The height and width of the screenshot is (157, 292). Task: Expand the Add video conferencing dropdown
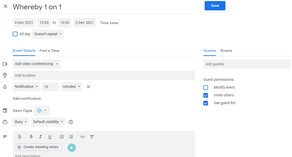click(x=36, y=64)
